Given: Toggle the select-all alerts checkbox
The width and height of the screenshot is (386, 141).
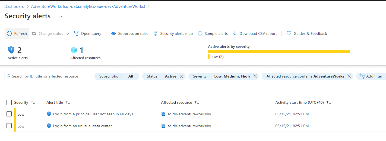Looking at the screenshot, I should point(9,102).
